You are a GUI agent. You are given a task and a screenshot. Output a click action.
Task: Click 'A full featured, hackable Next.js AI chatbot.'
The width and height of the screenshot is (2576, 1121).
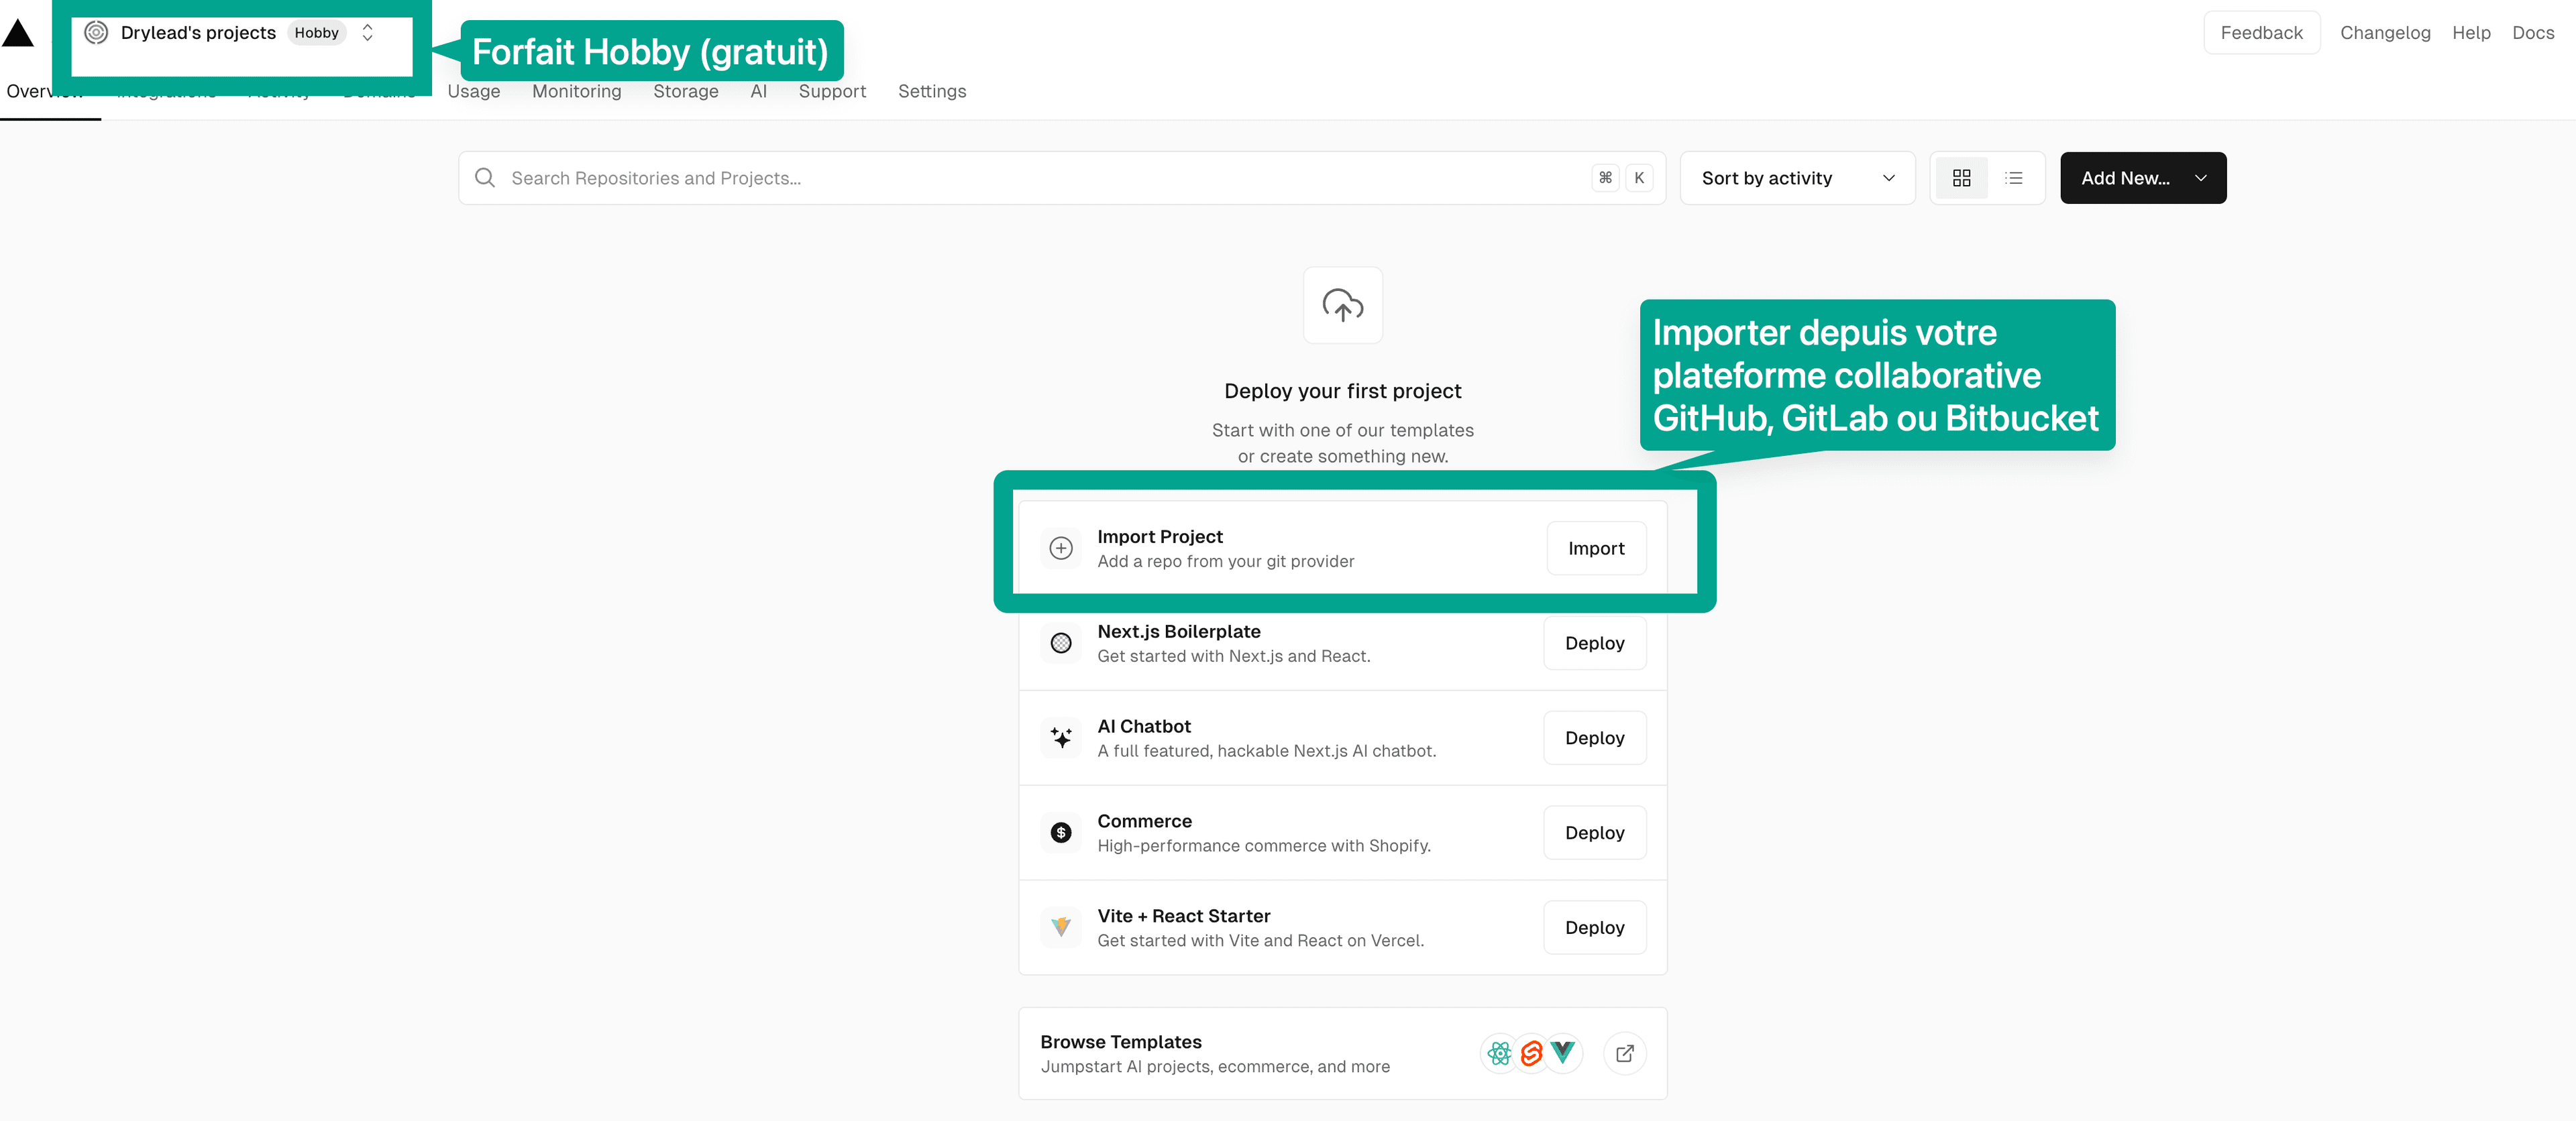pyautogui.click(x=1267, y=752)
